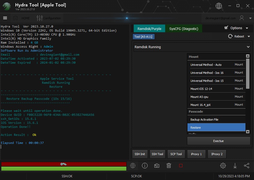The width and height of the screenshot is (254, 180).
Task: Expand the Options dropdown arrow
Action: [247, 28]
